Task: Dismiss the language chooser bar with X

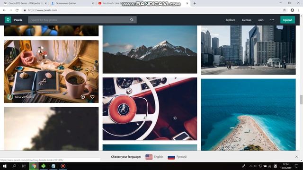Action: [x=297, y=157]
